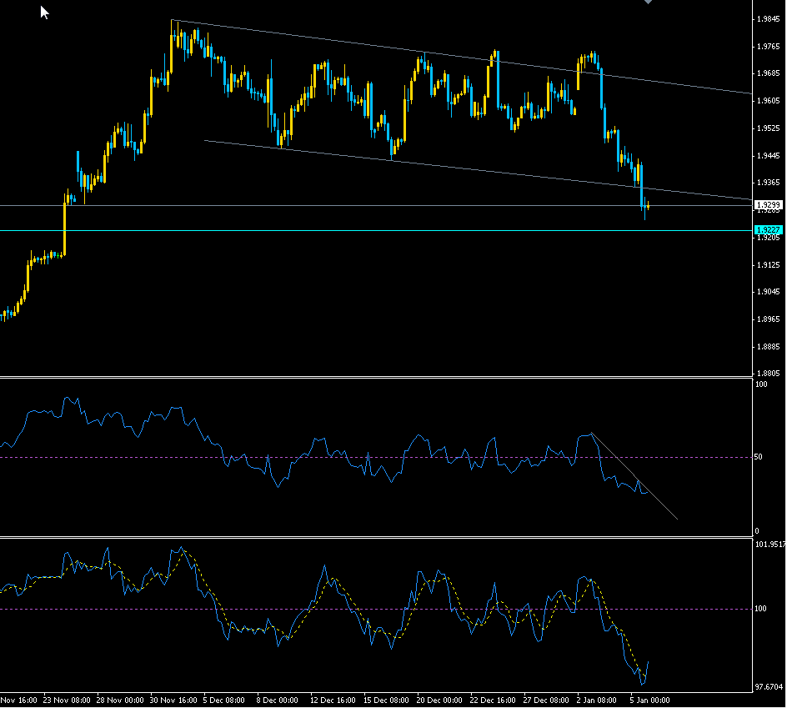This screenshot has height=708, width=787.
Task: Click the current price tag 1.9299
Action: coord(769,205)
